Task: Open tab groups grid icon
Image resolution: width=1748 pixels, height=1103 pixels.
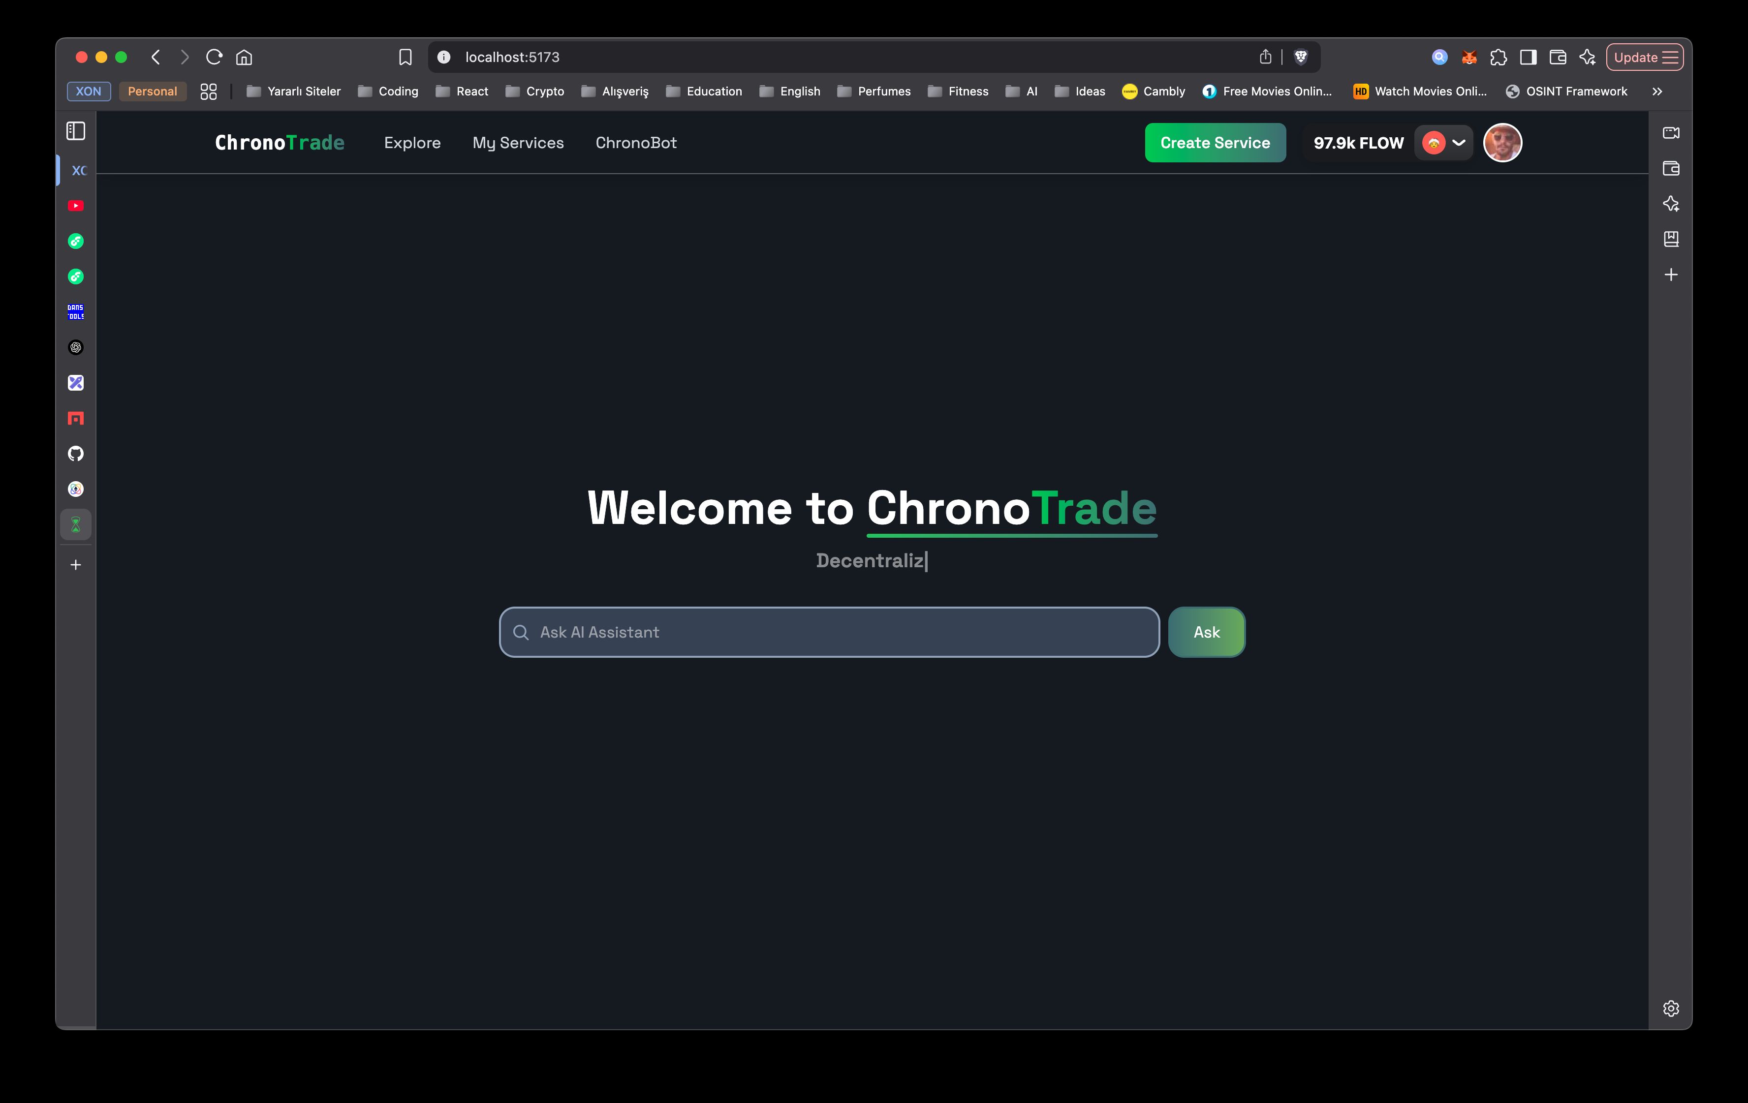Action: click(x=208, y=92)
